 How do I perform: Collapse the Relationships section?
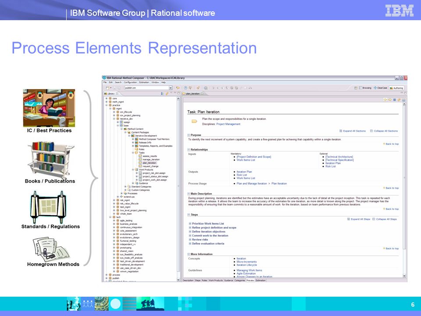[x=189, y=149]
